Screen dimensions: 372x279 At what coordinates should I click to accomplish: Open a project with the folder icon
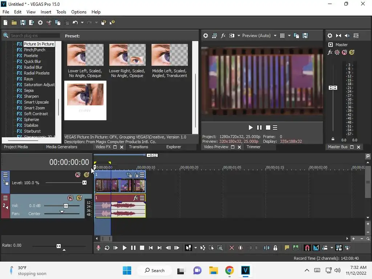pos(14,23)
